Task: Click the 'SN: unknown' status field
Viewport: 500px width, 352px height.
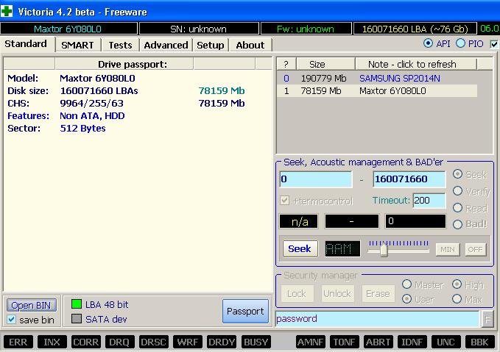Action: (199, 29)
